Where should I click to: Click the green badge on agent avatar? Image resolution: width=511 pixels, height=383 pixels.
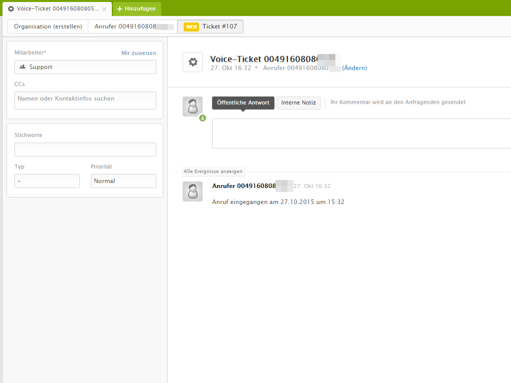coord(203,118)
